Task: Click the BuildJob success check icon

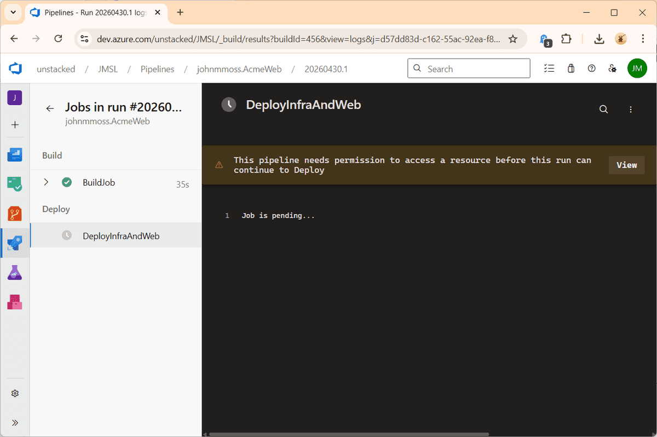Action: (x=67, y=182)
